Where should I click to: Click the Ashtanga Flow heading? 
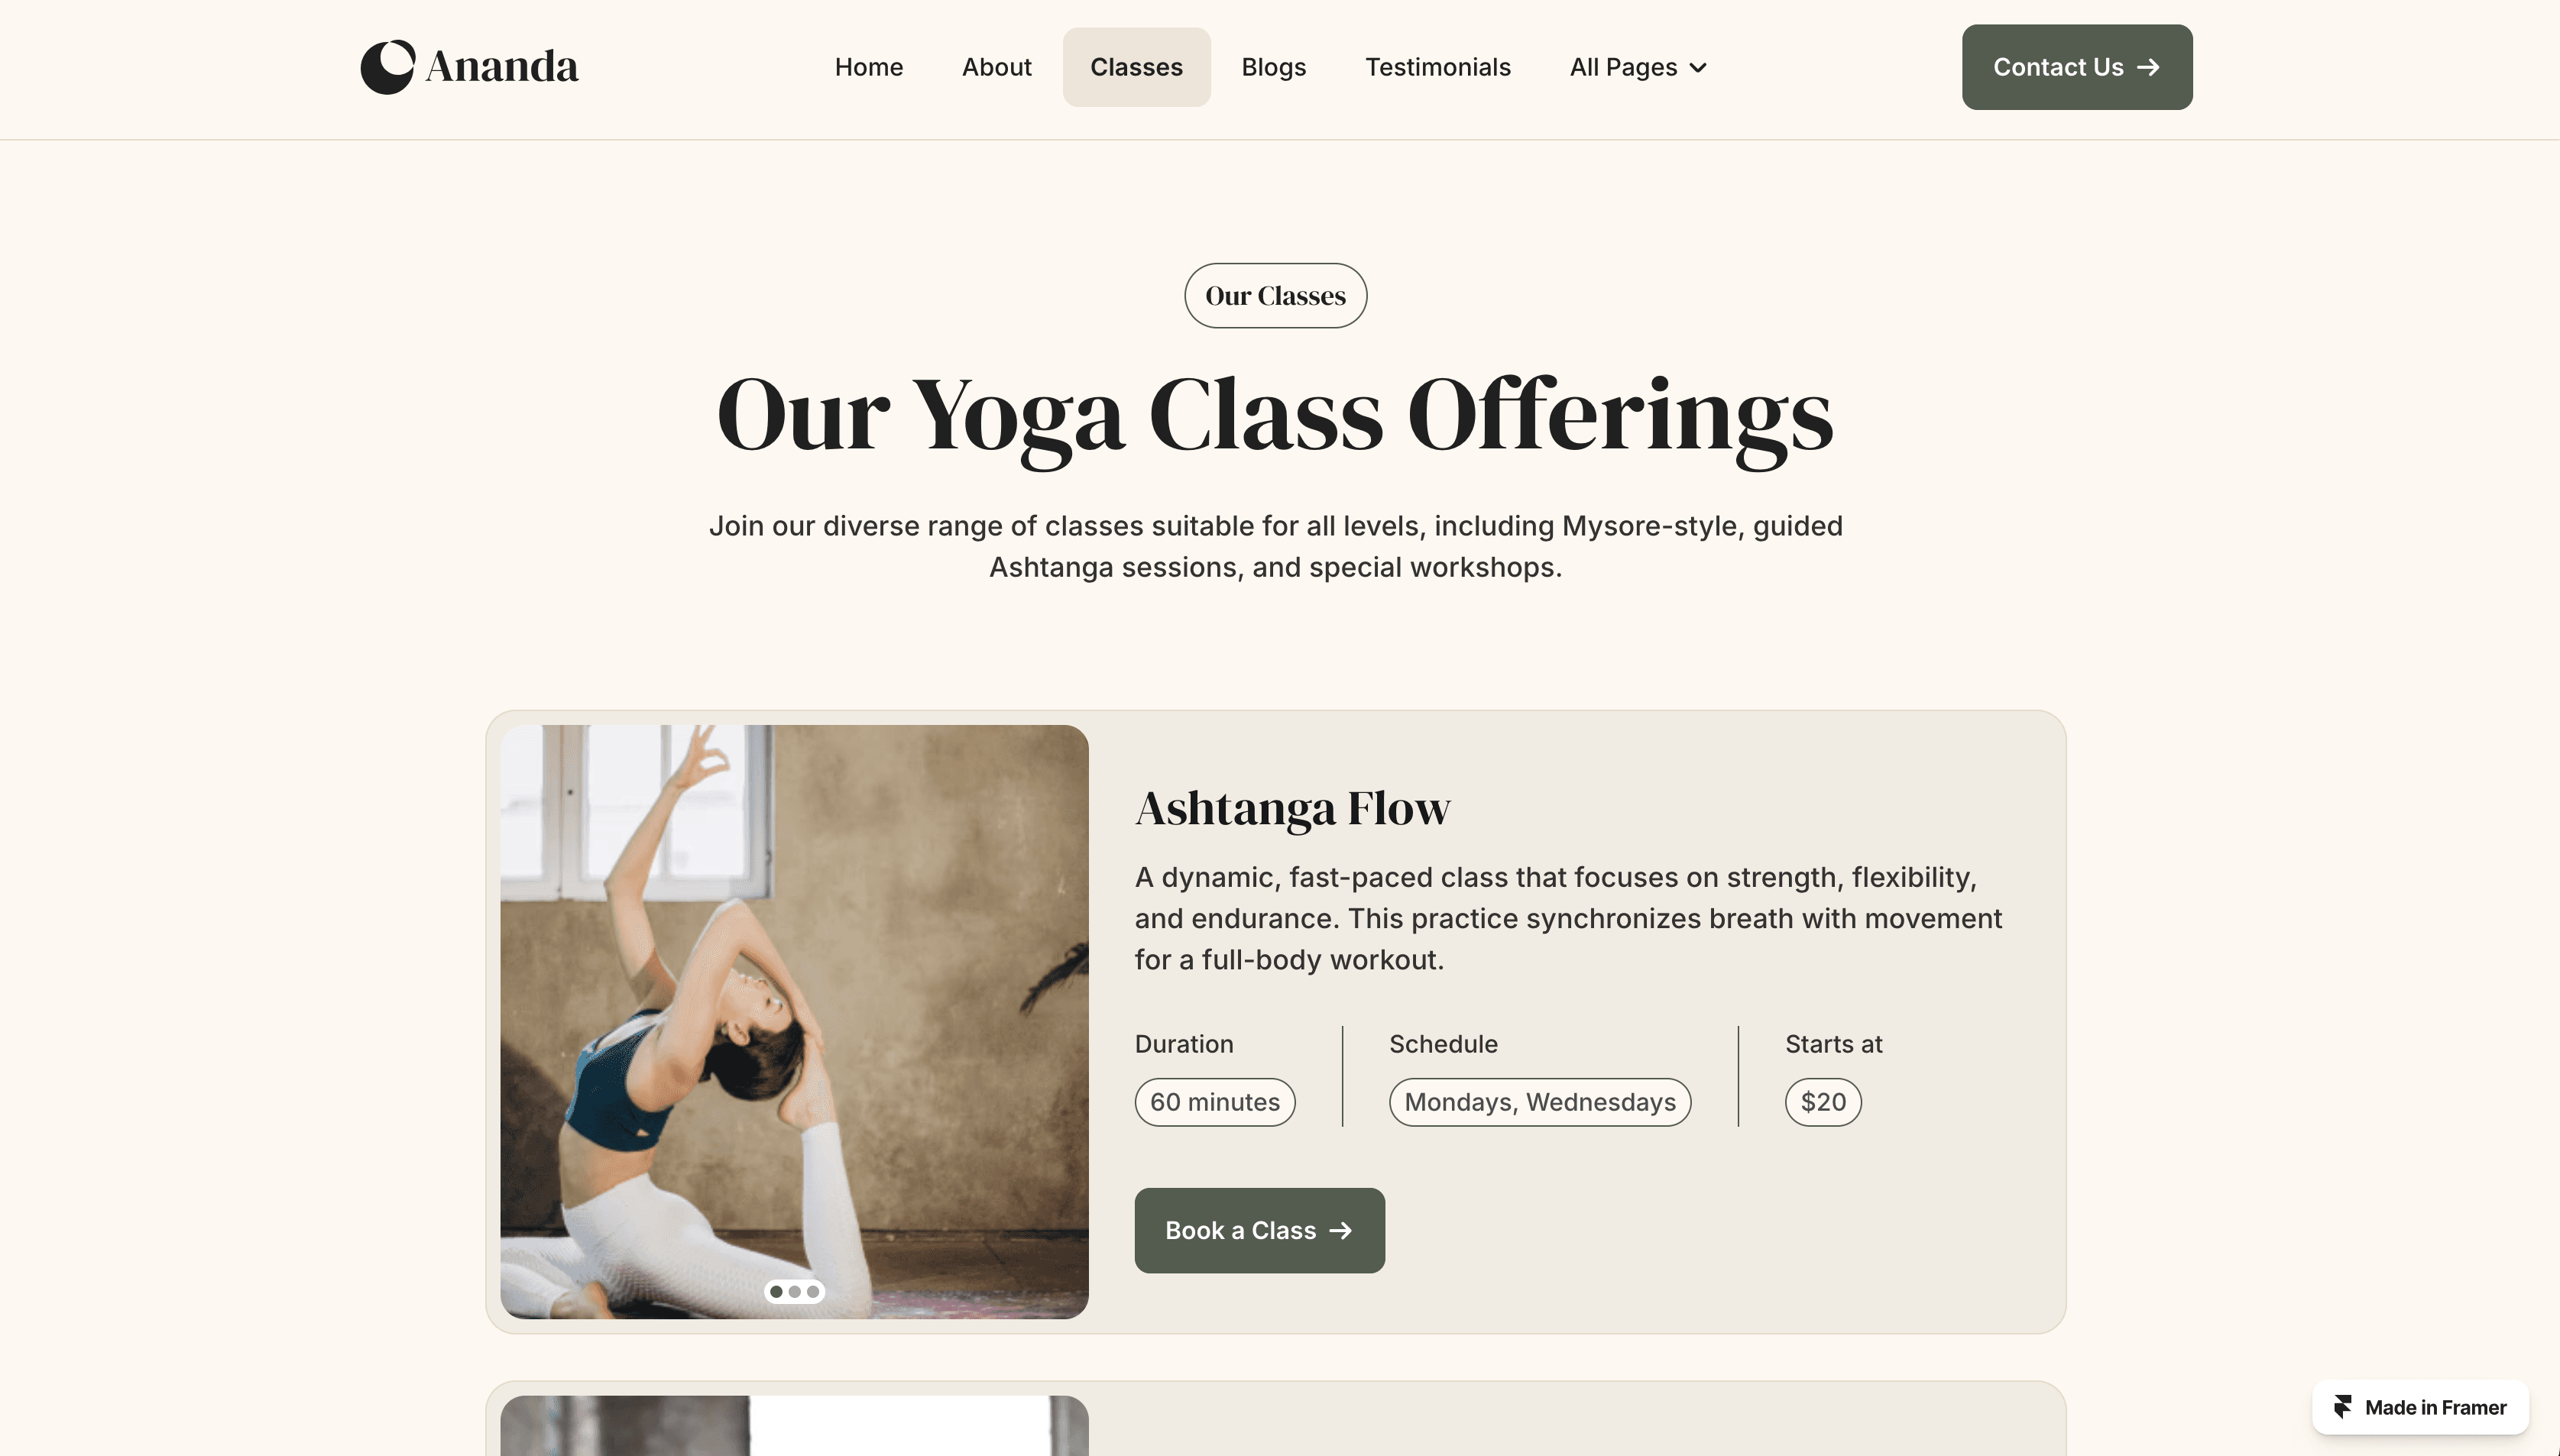pyautogui.click(x=1291, y=808)
